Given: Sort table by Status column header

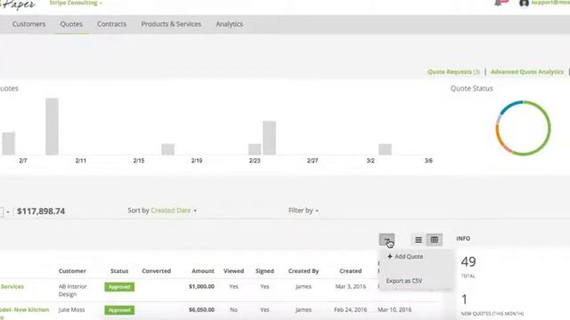Looking at the screenshot, I should coord(119,271).
